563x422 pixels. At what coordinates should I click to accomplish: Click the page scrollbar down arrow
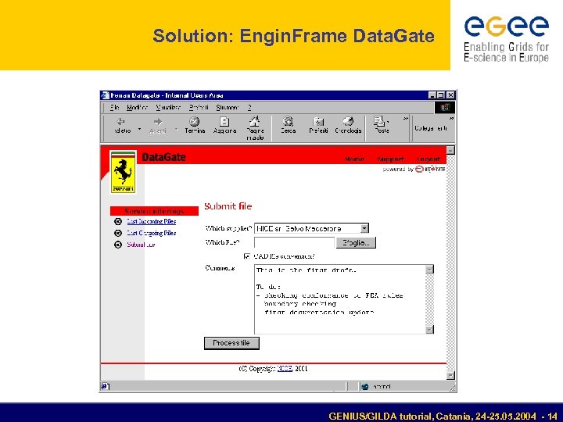[x=450, y=375]
